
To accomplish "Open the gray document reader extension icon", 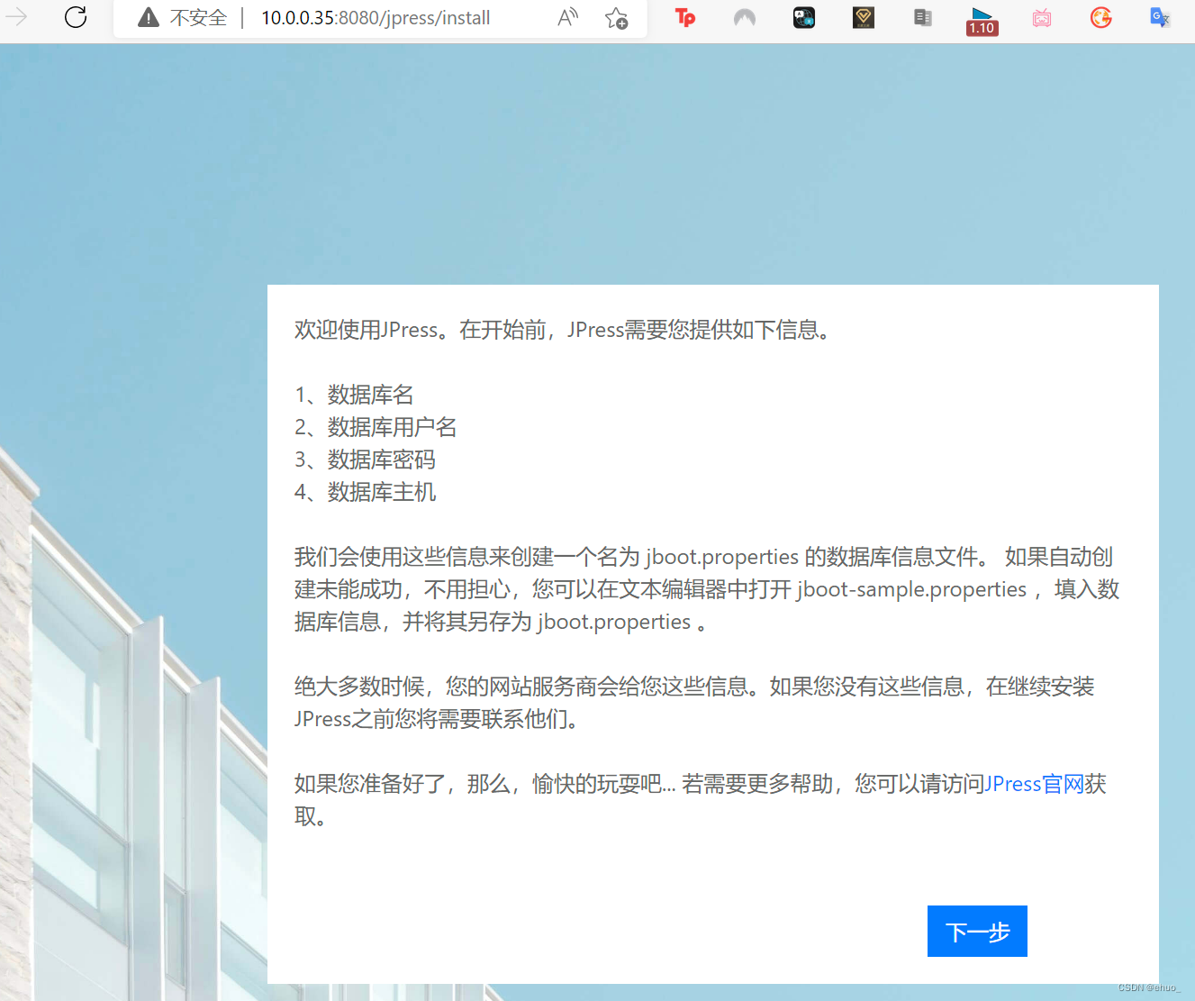I will (923, 17).
